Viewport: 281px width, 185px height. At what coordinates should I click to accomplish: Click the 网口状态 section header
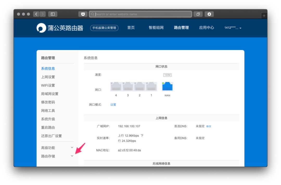[x=161, y=66]
